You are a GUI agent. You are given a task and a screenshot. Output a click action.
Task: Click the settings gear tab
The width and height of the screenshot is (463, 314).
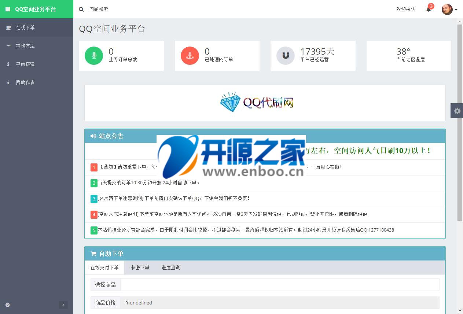tap(457, 111)
